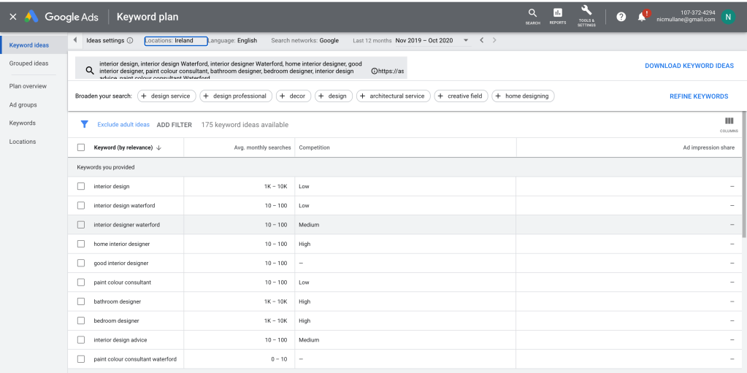
Task: Click the Help question mark icon
Action: [x=621, y=17]
